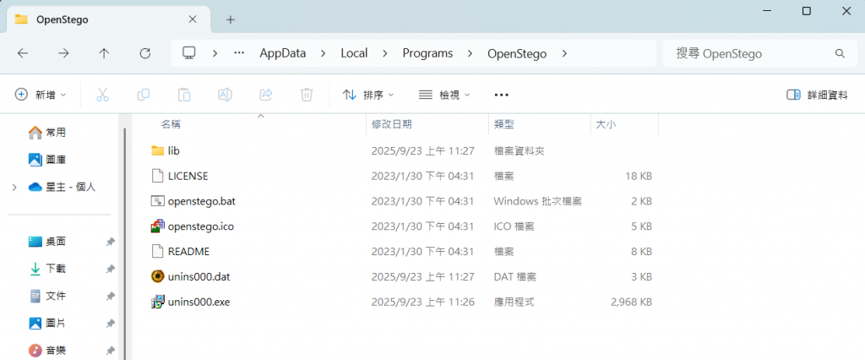Toggle the 詳細資料 details pane
The height and width of the screenshot is (360, 865).
click(x=817, y=95)
